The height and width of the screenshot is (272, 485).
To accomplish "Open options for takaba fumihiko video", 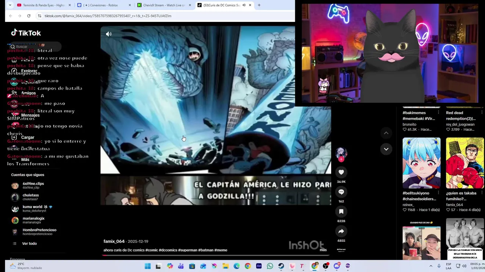I will 482,193.
